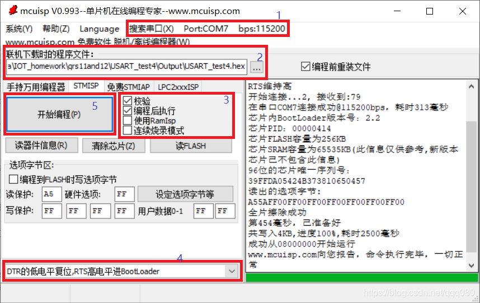
Task: Open the 帮助(Z) menu
Action: (x=56, y=29)
